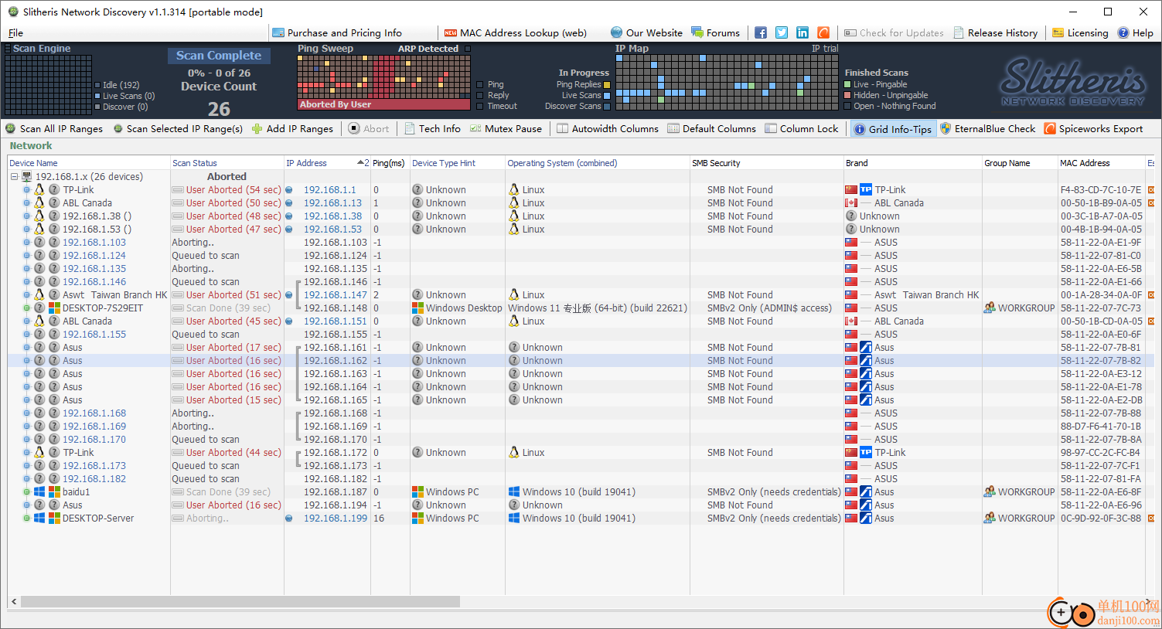
Task: Collapse the 192.168.1.x (26 devices) group
Action: pos(14,176)
